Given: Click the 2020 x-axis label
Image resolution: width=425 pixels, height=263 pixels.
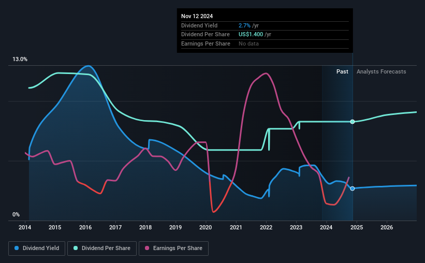Looking at the screenshot, I should [x=206, y=227].
